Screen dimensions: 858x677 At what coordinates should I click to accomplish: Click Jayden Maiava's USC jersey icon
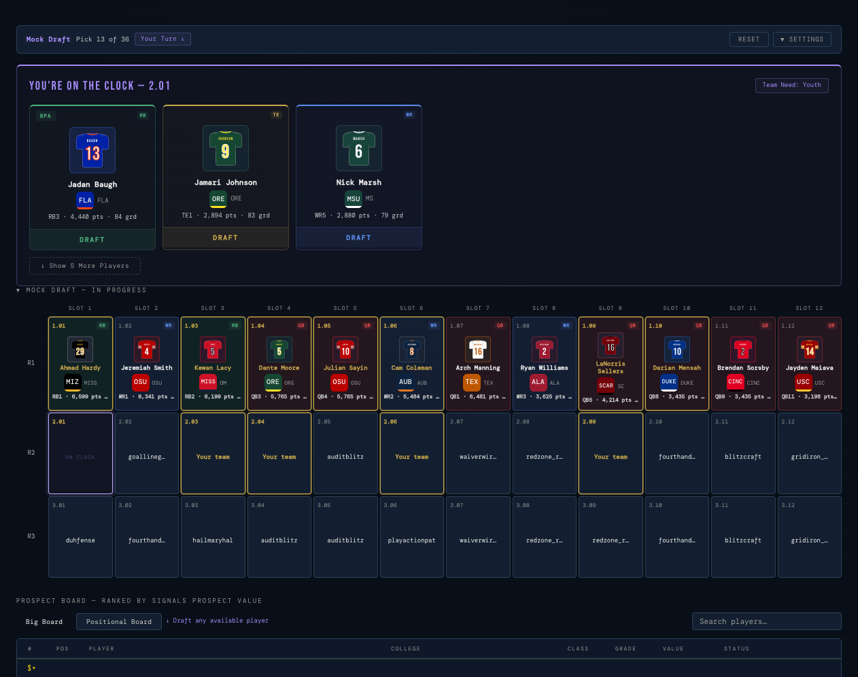[x=809, y=349]
